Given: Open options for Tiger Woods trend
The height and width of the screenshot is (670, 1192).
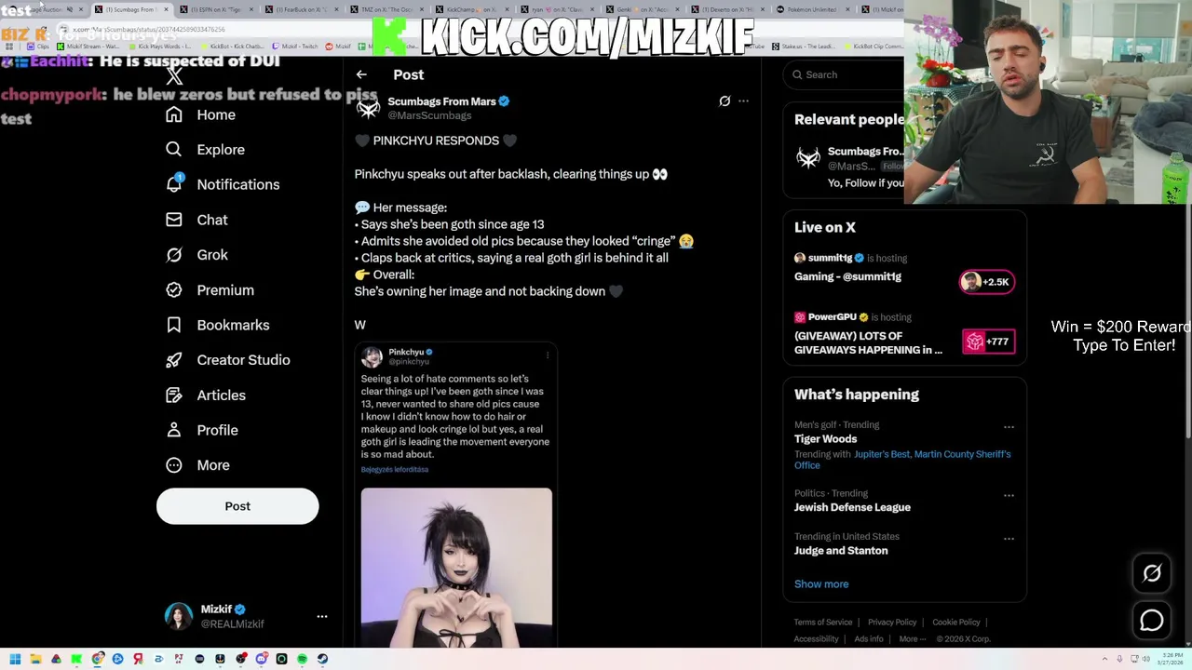Looking at the screenshot, I should coord(1009,427).
